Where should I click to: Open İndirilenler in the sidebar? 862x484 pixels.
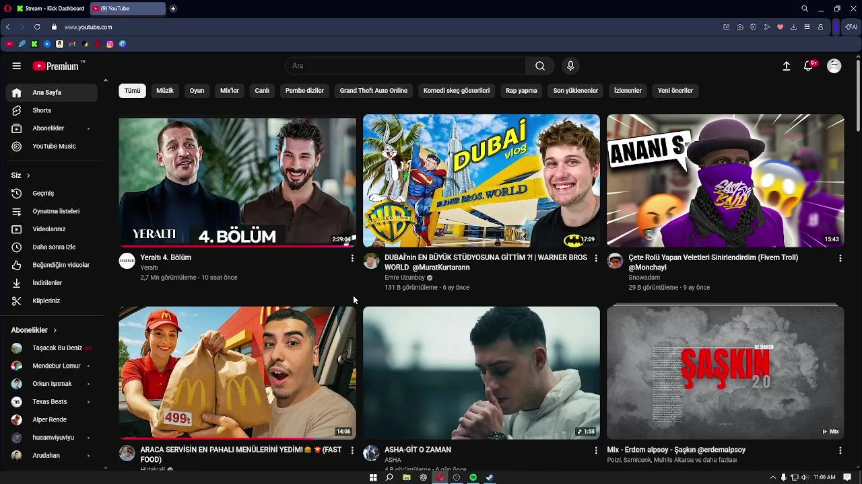coord(51,283)
